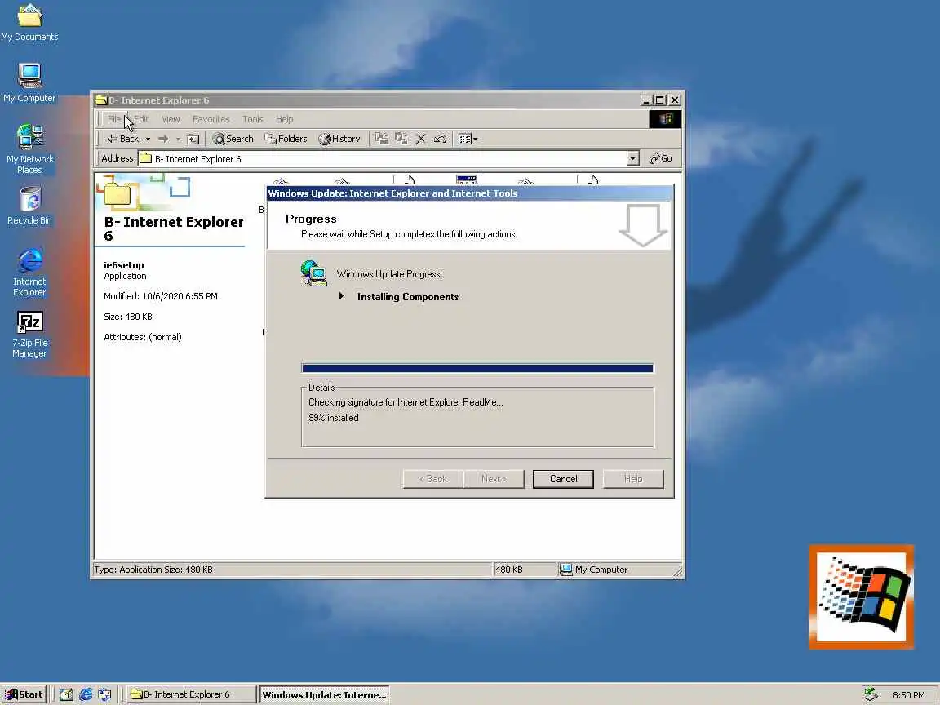Open the Back history dropdown arrow
The width and height of the screenshot is (940, 705).
coord(148,139)
